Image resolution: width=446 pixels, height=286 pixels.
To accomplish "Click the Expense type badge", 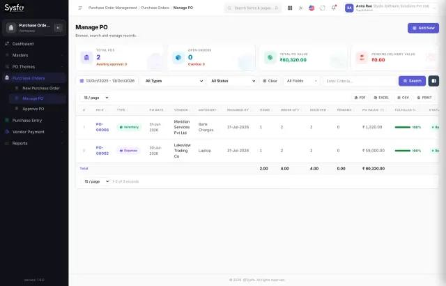I will (128, 151).
